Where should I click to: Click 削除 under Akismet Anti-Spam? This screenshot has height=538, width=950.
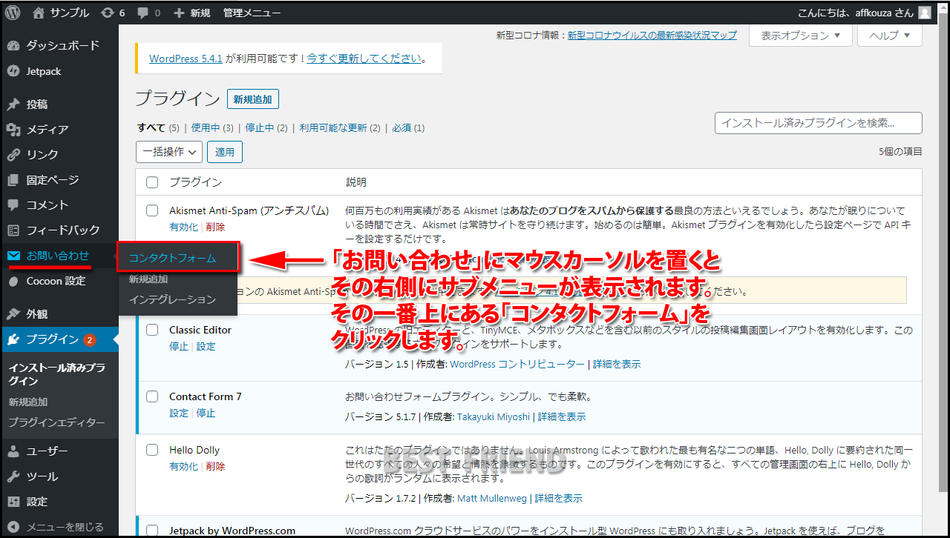(x=215, y=227)
